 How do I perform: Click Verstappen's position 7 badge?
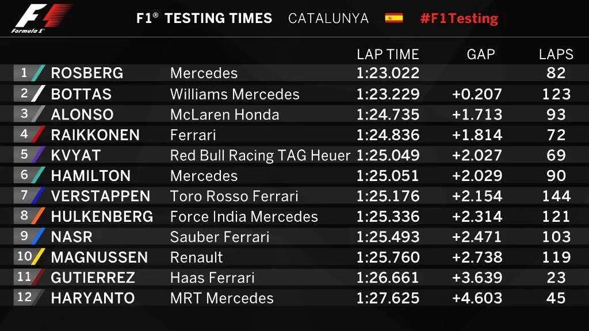pos(24,196)
